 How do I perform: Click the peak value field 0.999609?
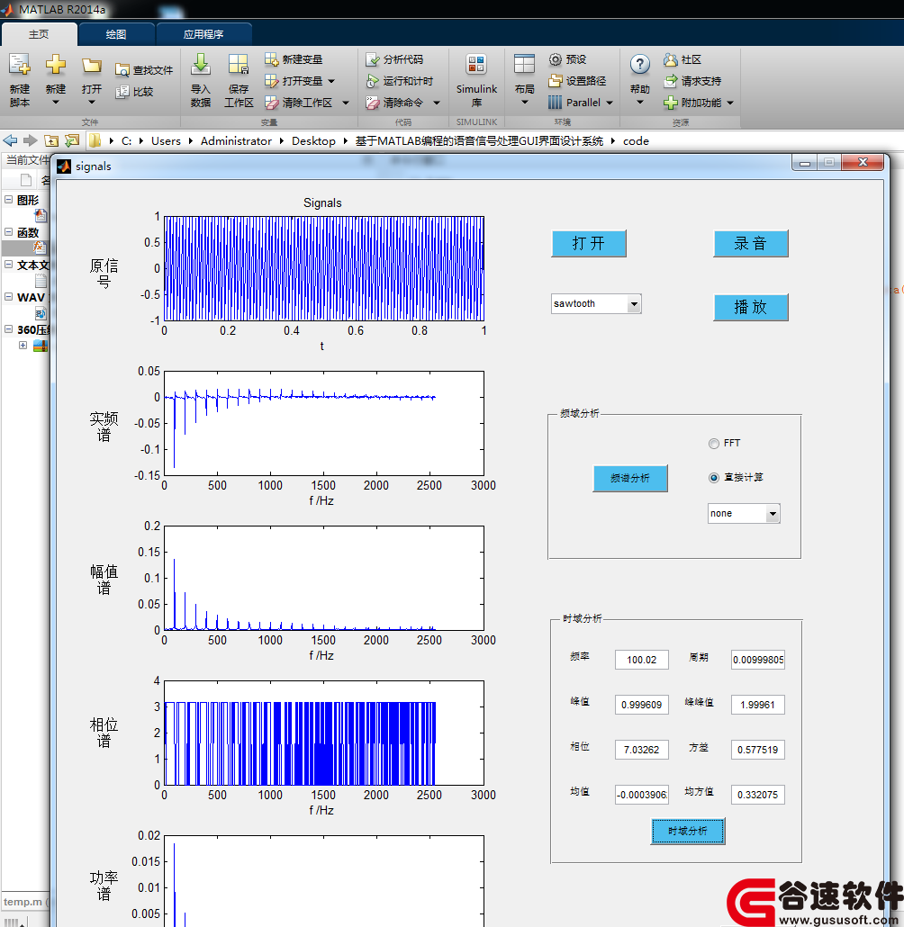pos(642,705)
